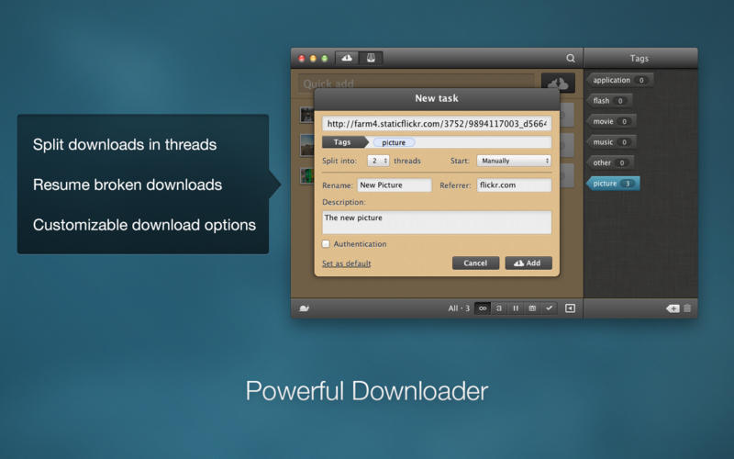Click the Tags panel header
Viewport: 734px width, 459px height.
(x=640, y=58)
